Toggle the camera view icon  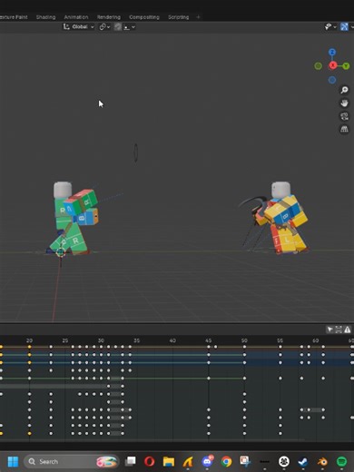[x=344, y=116]
